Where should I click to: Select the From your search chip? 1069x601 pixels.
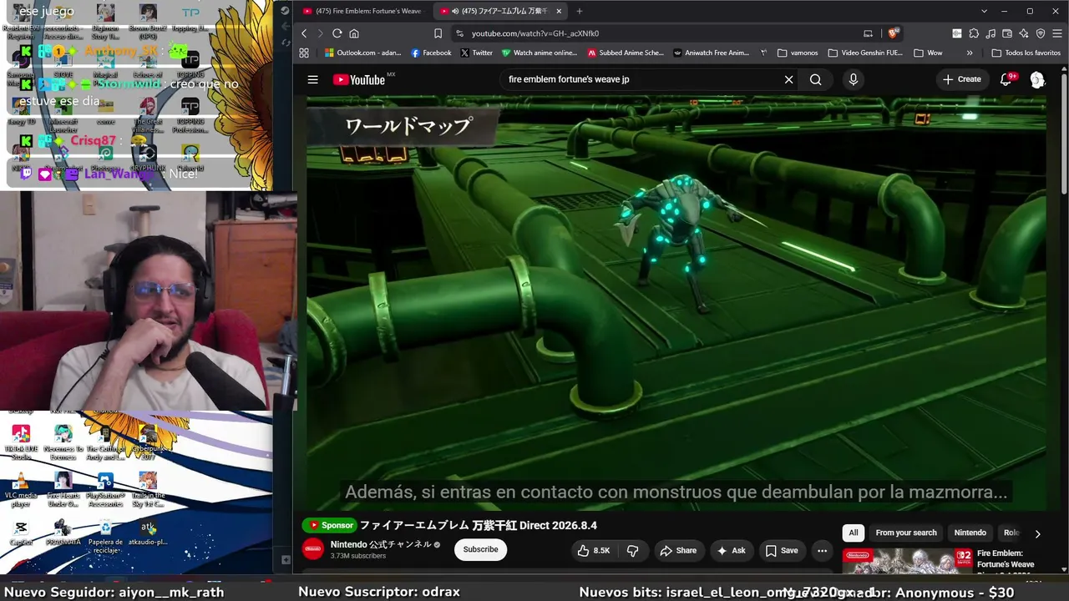906,533
